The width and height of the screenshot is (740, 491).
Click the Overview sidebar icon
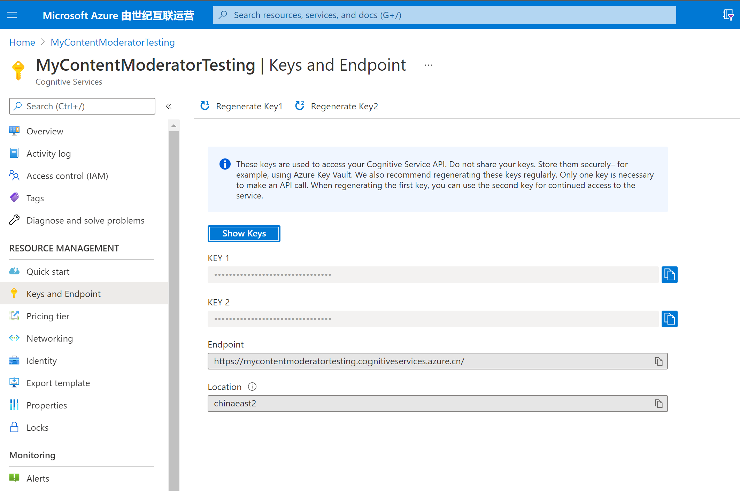(x=14, y=131)
